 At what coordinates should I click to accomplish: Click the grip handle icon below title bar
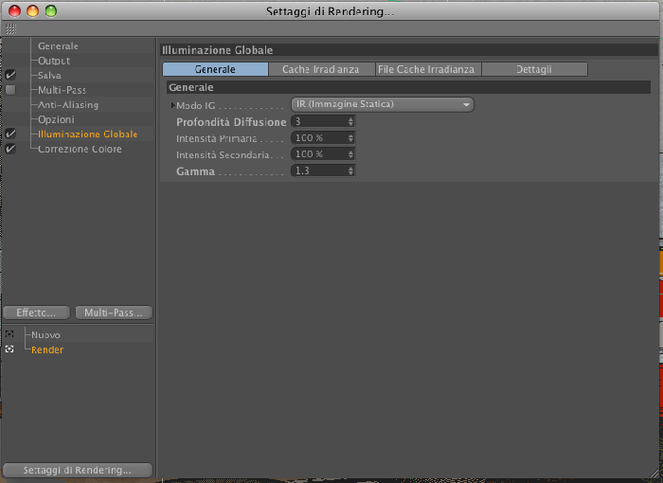pyautogui.click(x=11, y=28)
